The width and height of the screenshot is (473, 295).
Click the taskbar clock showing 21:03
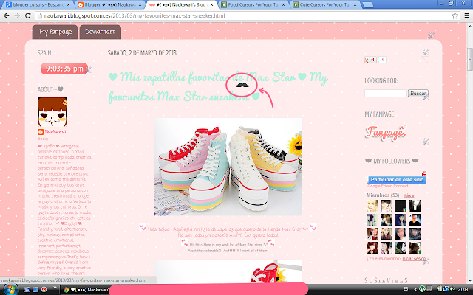click(x=463, y=290)
